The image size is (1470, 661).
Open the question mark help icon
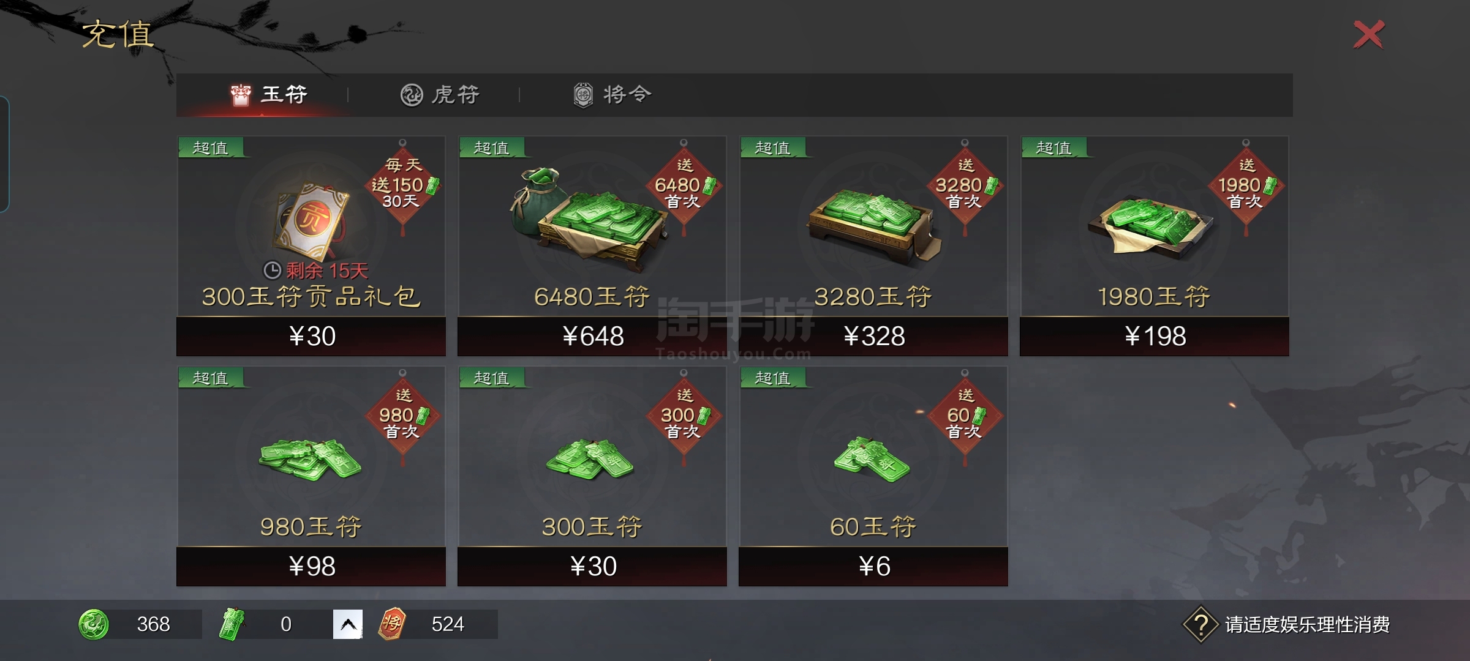coord(1200,625)
